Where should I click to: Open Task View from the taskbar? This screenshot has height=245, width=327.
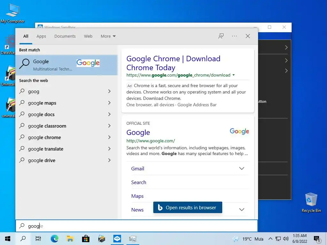(x=38, y=239)
